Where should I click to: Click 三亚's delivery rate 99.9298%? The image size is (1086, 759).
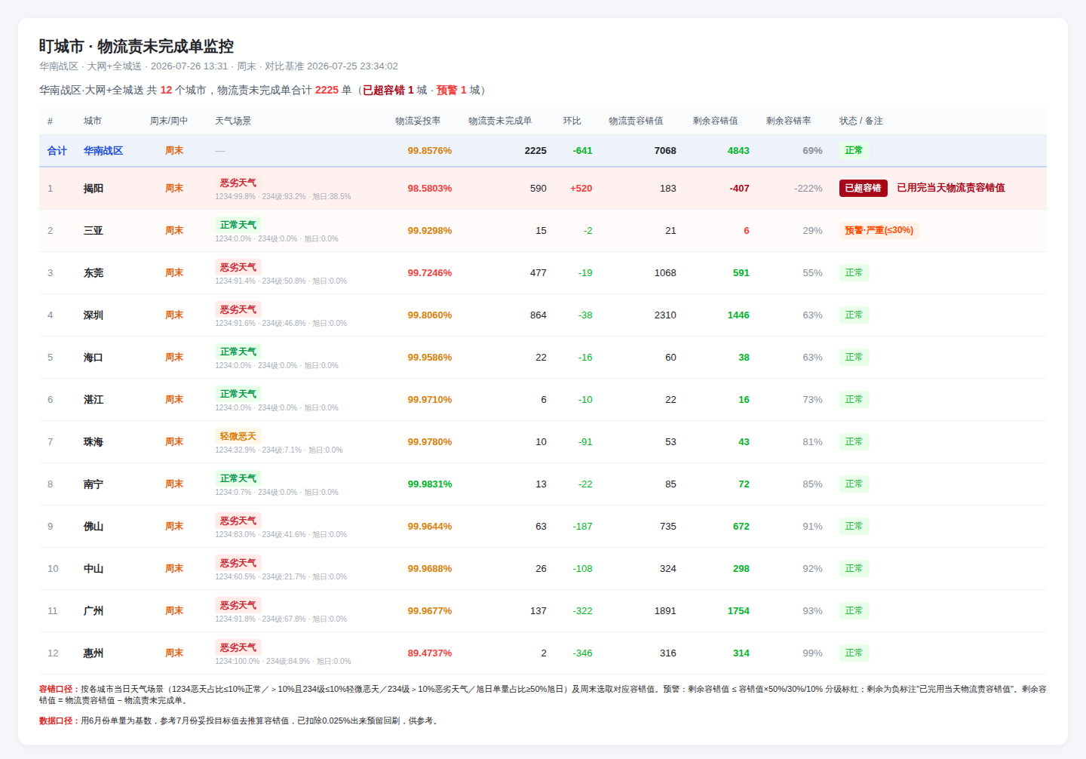pyautogui.click(x=430, y=231)
